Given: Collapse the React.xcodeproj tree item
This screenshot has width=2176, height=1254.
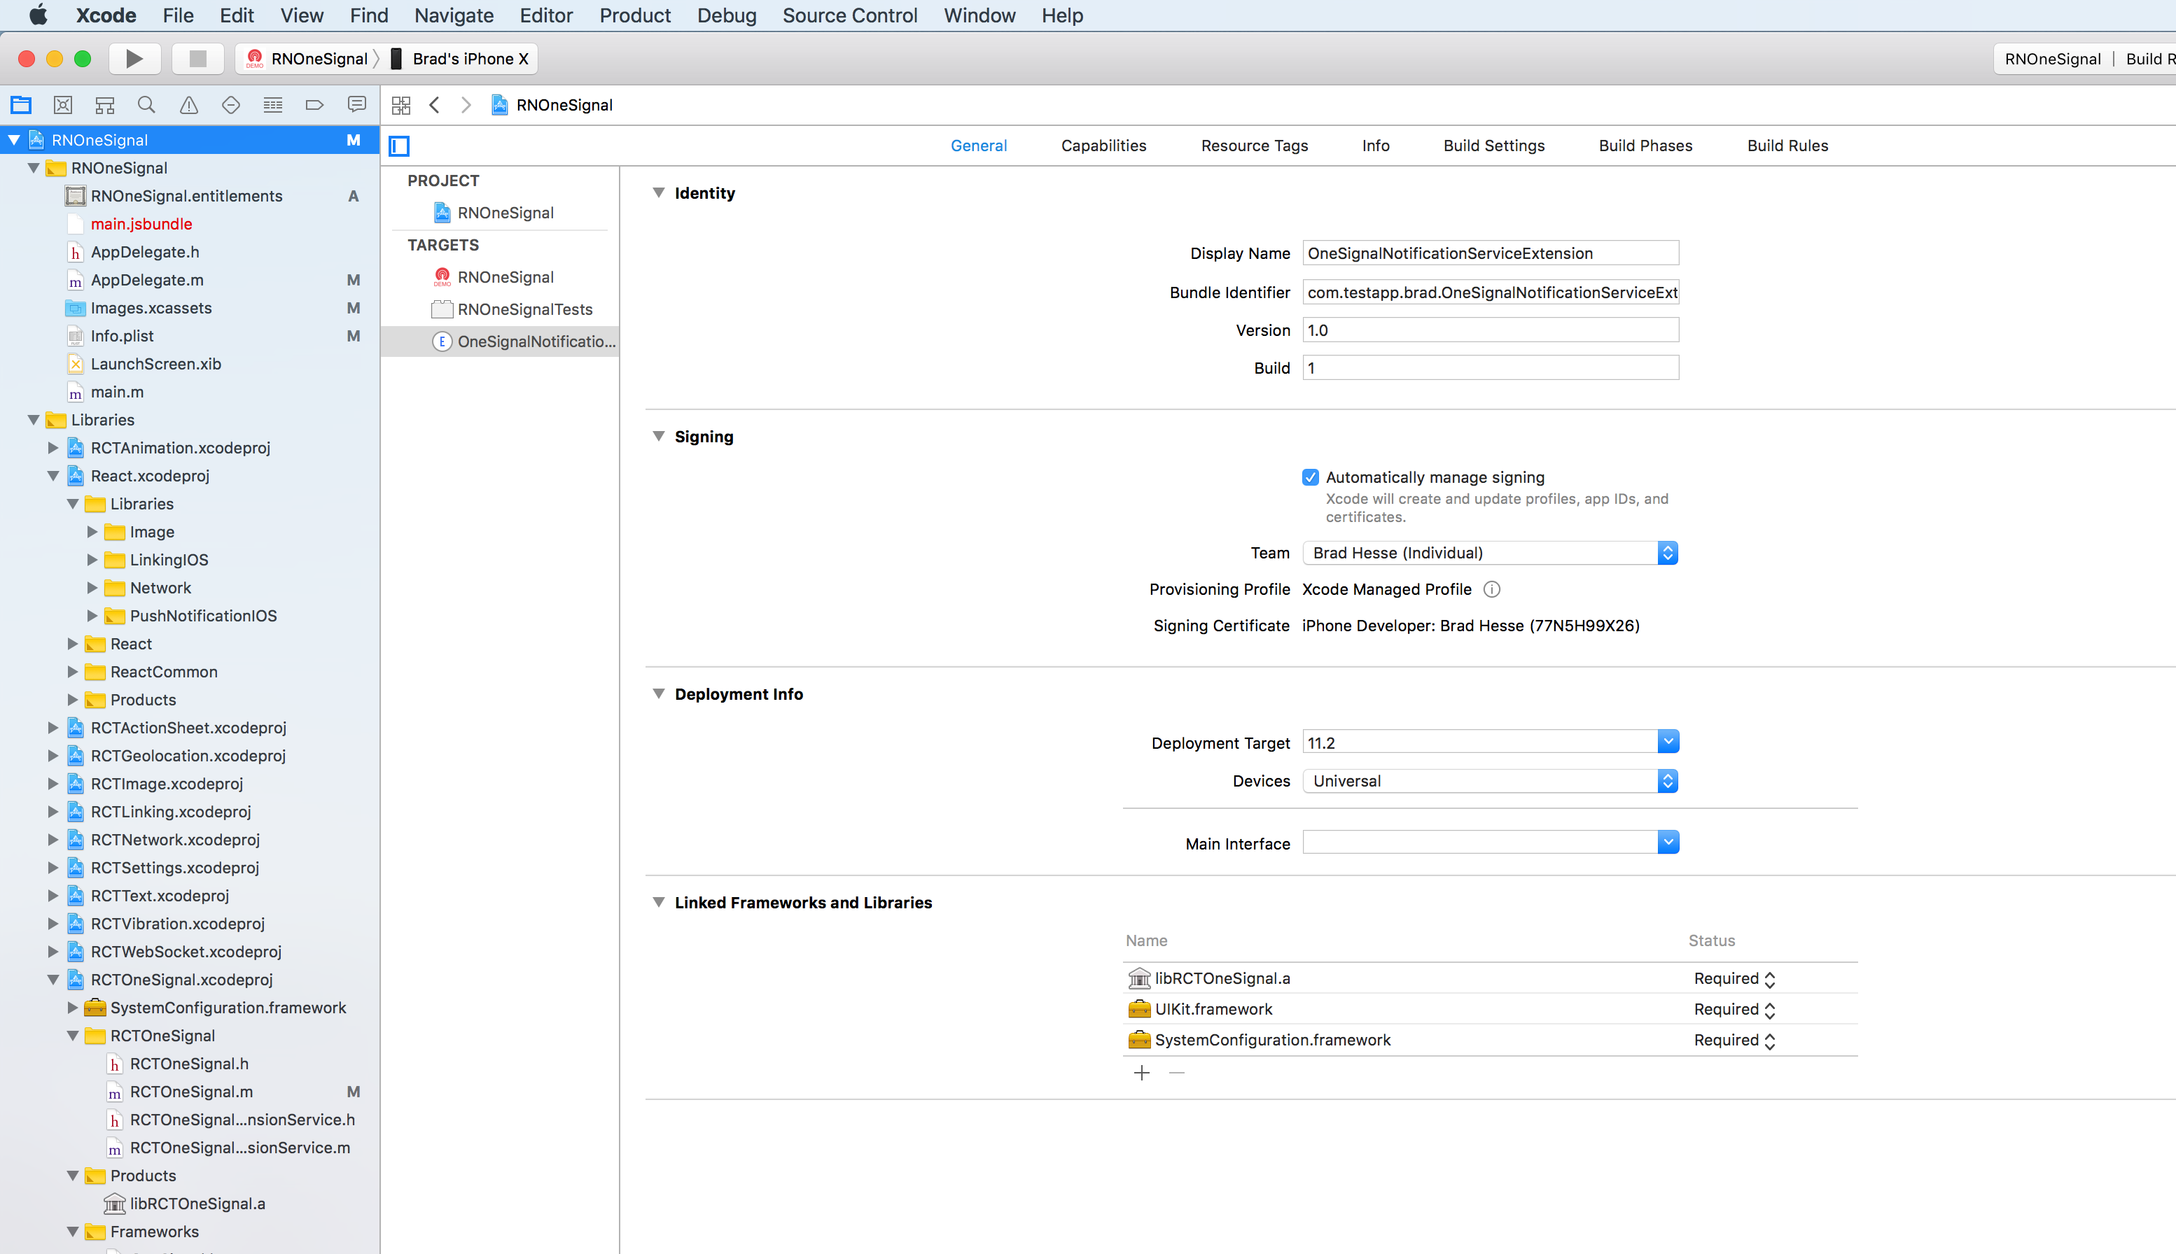Looking at the screenshot, I should tap(53, 475).
